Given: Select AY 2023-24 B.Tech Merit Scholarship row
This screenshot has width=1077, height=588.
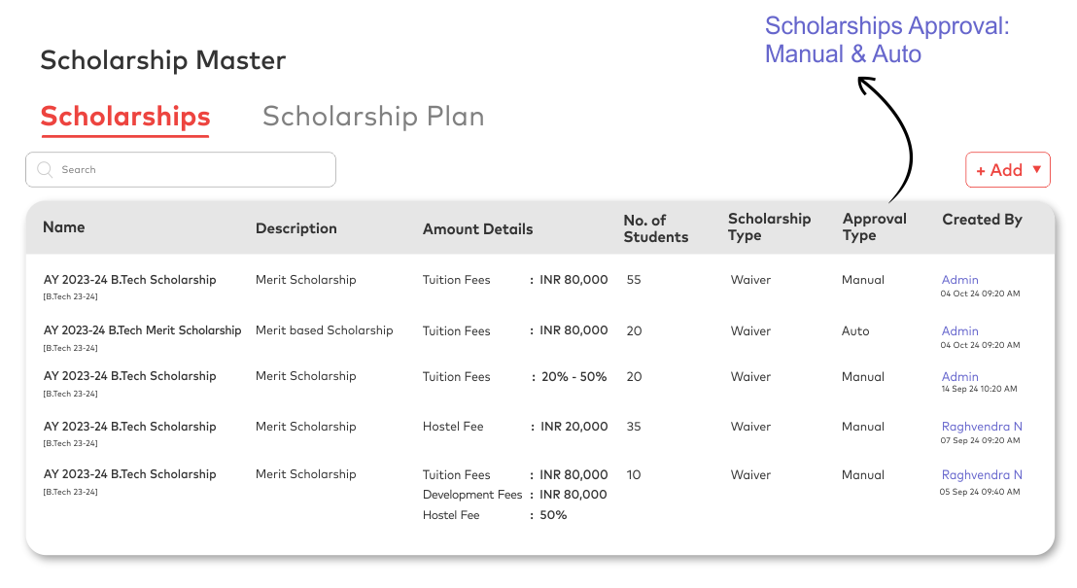Looking at the screenshot, I should pos(142,330).
